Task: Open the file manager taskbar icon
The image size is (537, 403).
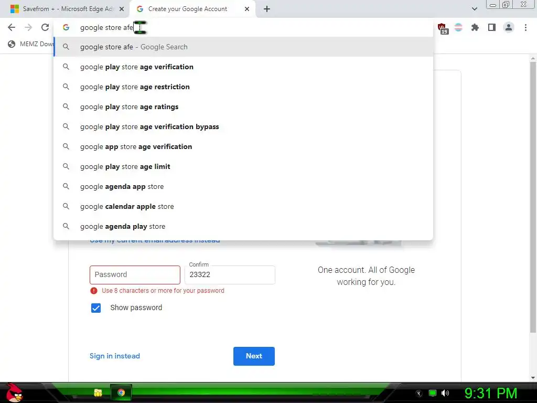Action: pos(98,393)
